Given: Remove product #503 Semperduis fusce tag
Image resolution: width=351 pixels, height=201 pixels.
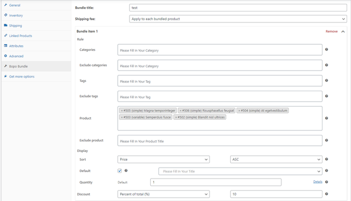Looking at the screenshot, I should pos(122,117).
